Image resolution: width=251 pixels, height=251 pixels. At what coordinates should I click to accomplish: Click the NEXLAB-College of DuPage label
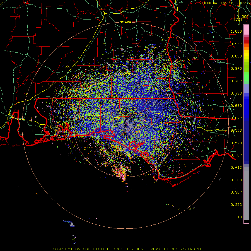tap(225, 3)
